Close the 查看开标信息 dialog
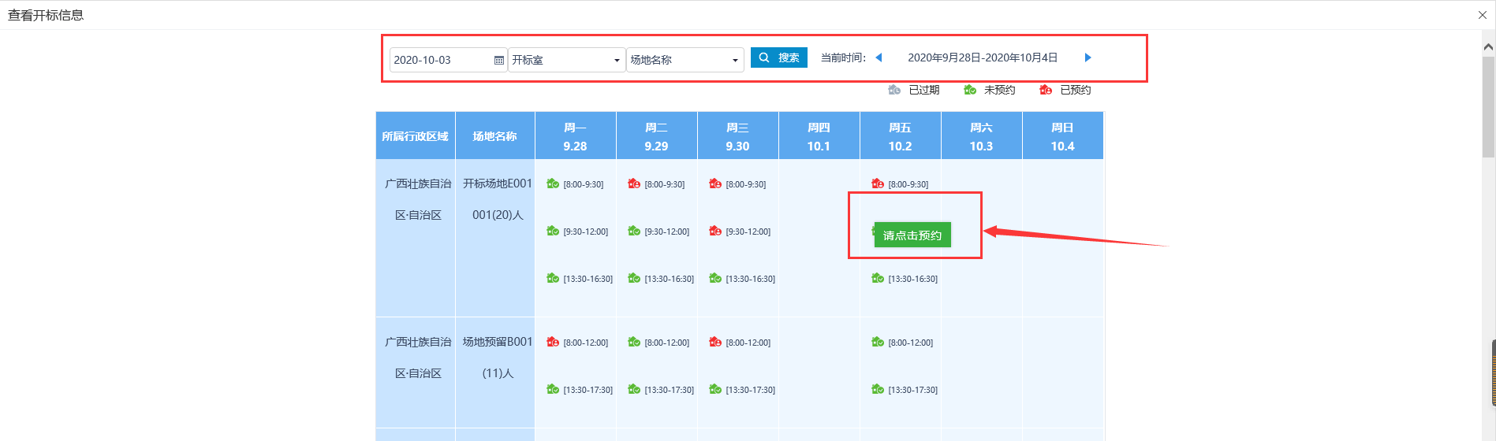 [1482, 15]
